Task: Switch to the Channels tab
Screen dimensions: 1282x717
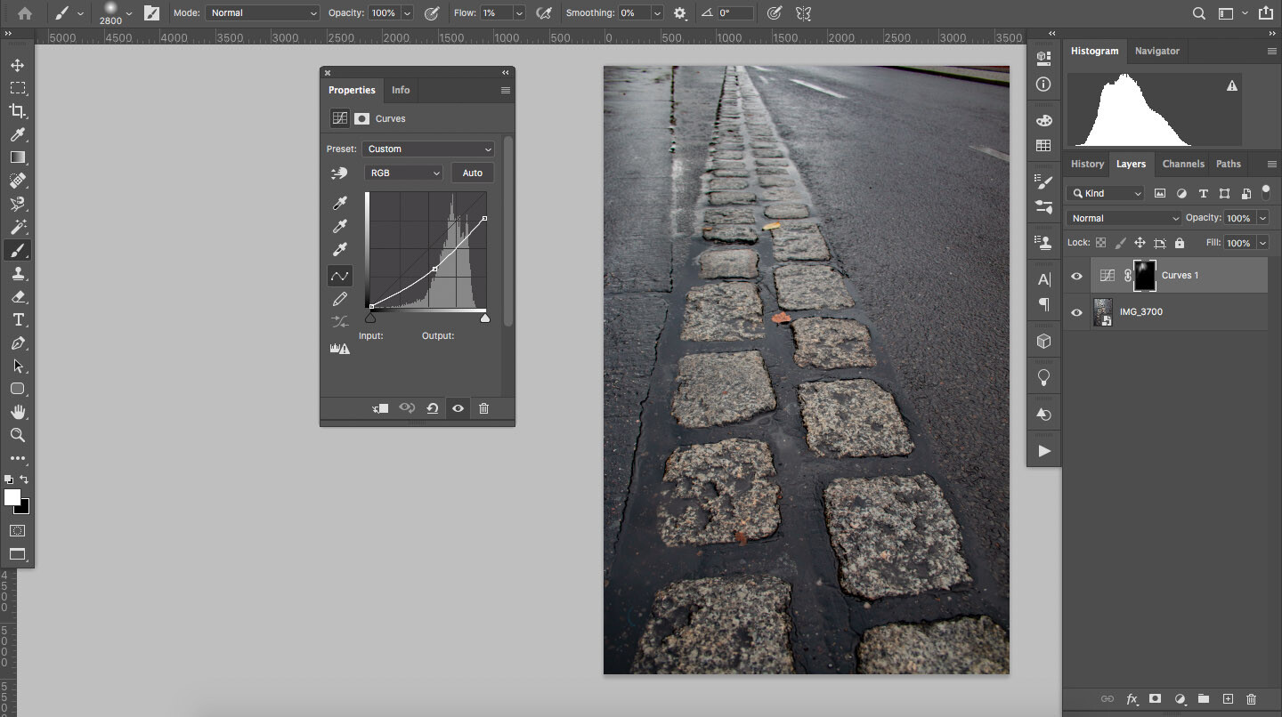Action: pos(1183,164)
